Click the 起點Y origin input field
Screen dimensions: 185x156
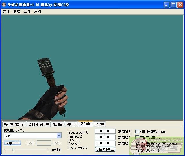[x=105, y=137]
